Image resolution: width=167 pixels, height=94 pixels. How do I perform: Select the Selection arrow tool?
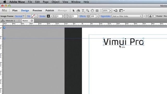coord(73,10)
